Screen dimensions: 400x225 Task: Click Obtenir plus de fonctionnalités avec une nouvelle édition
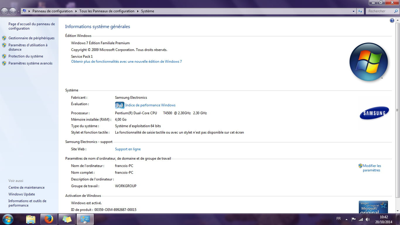127,62
